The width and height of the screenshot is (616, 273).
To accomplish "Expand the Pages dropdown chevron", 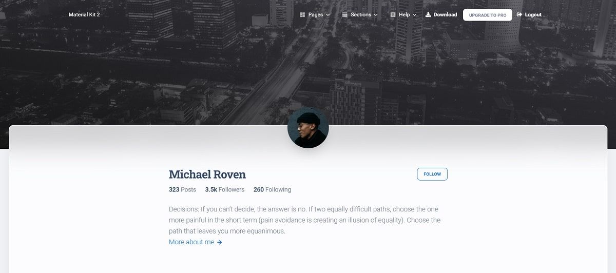I will [328, 15].
